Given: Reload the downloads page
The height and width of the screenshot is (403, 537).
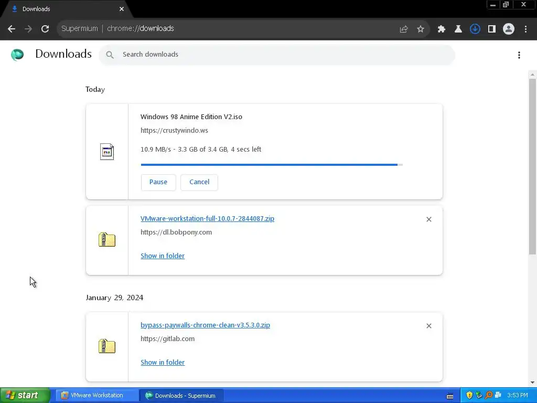Looking at the screenshot, I should [45, 29].
